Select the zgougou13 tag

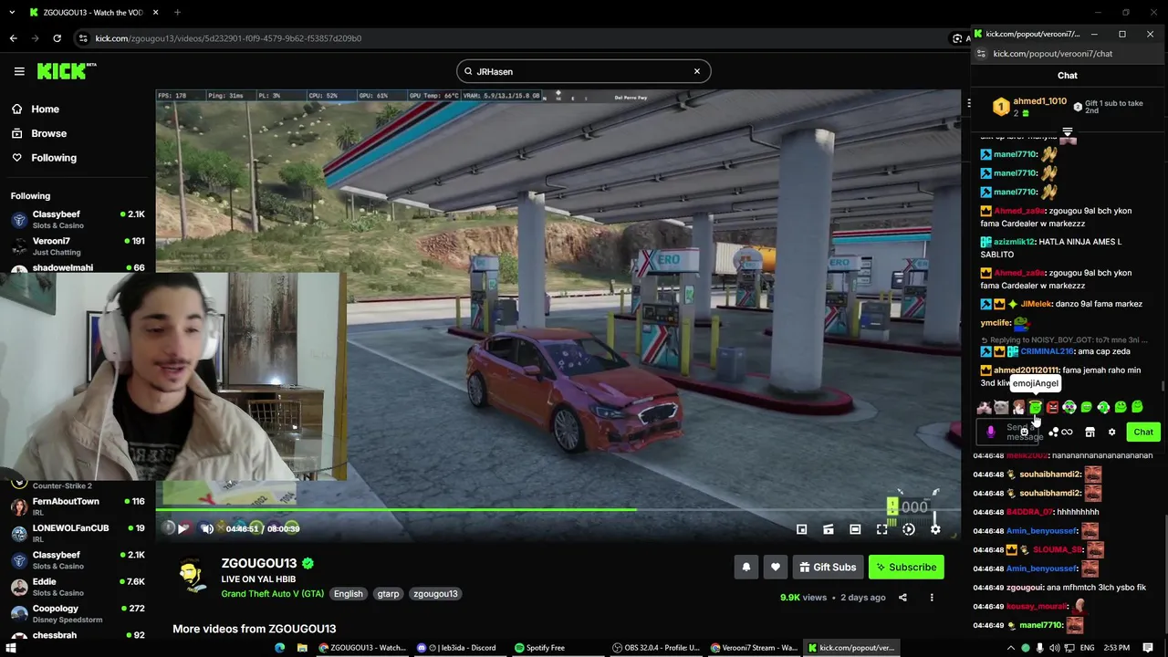(435, 593)
